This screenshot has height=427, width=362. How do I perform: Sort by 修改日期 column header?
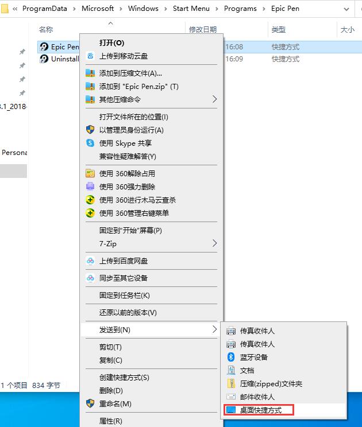coord(203,29)
